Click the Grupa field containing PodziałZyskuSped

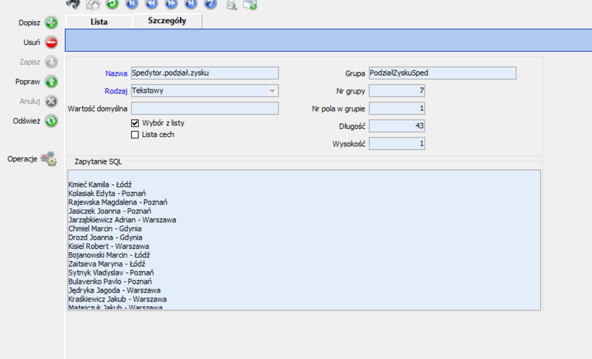point(442,73)
